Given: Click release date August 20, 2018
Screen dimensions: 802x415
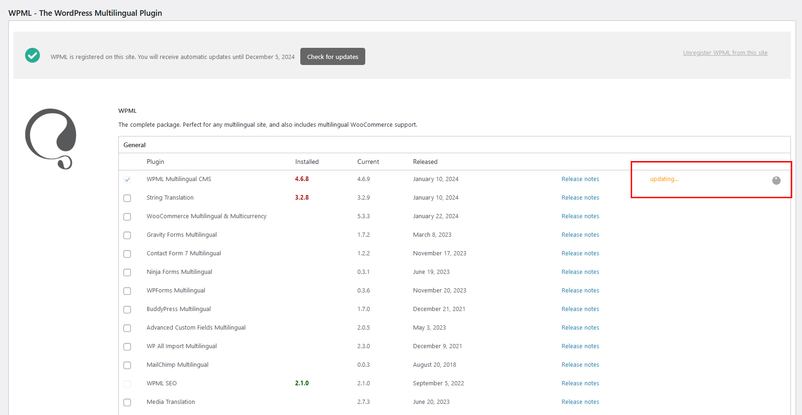Looking at the screenshot, I should point(434,365).
